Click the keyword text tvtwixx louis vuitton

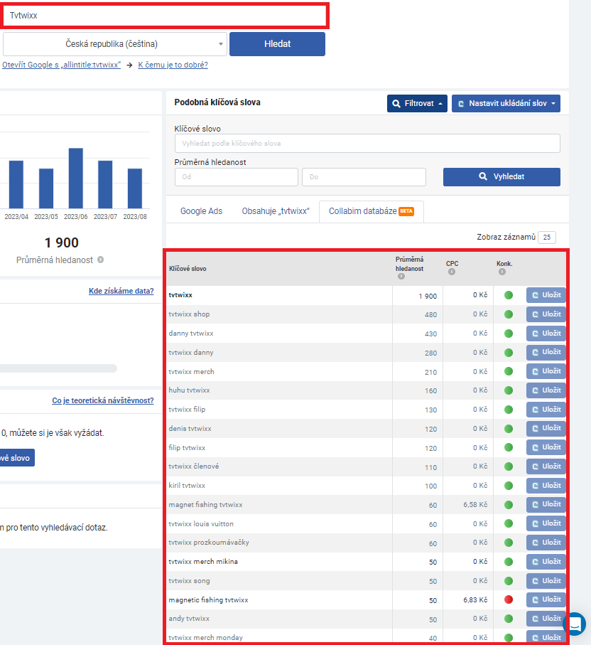[201, 523]
